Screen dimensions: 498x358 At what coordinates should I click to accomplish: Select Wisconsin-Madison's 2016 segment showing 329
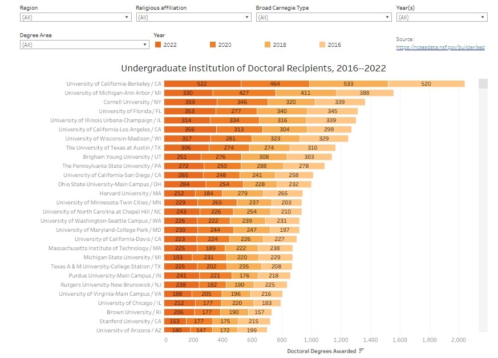pyautogui.click(x=324, y=139)
